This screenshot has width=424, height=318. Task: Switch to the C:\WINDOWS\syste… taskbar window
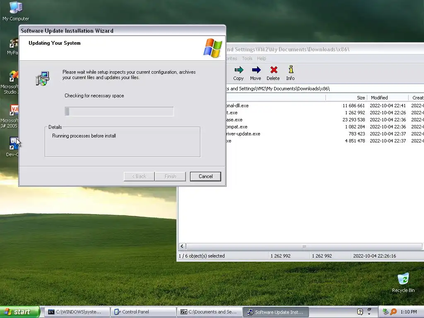point(77,312)
